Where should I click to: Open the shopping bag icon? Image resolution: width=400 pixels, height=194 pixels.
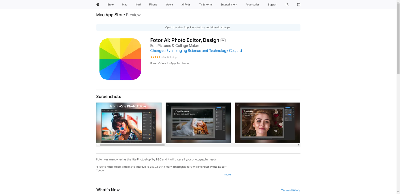coord(299,4)
